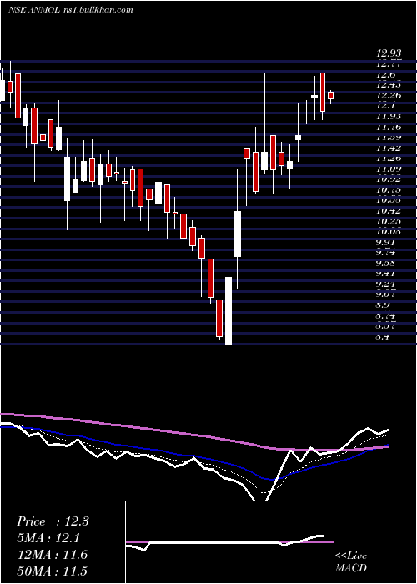417x584 pixels.
Task: Click the 12.93 price axis label
Action: click(x=389, y=54)
